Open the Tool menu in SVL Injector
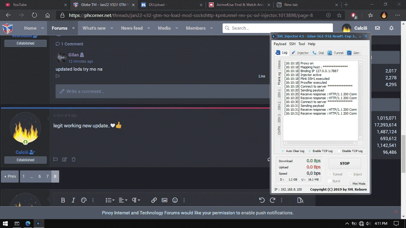 point(302,44)
